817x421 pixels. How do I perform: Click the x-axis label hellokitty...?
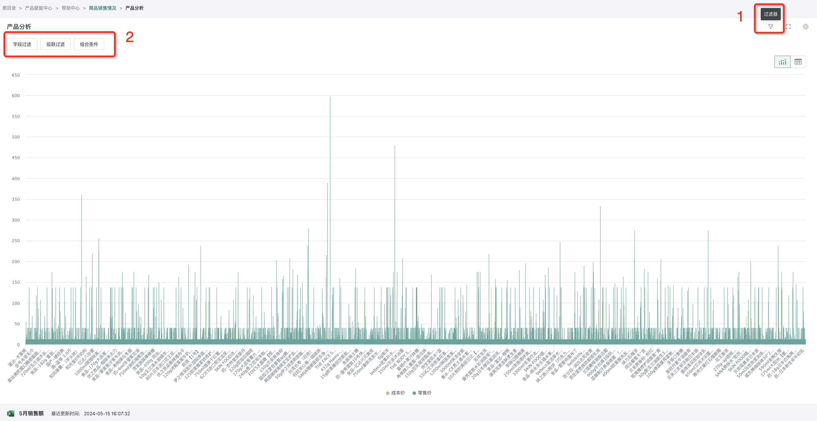576,358
